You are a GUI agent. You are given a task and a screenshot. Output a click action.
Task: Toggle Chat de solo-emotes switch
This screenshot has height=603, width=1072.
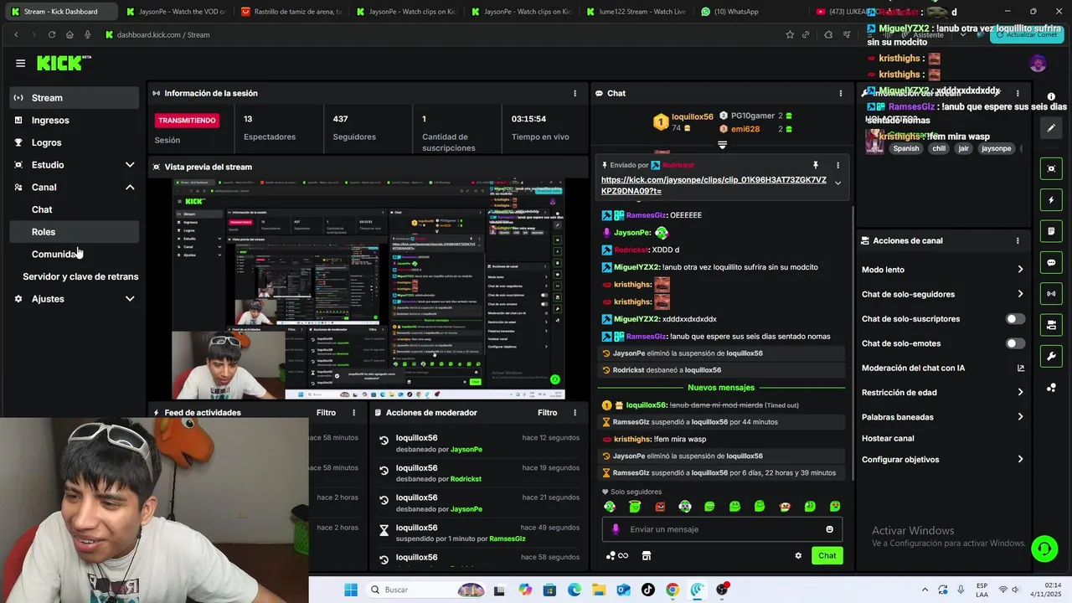(x=1015, y=343)
